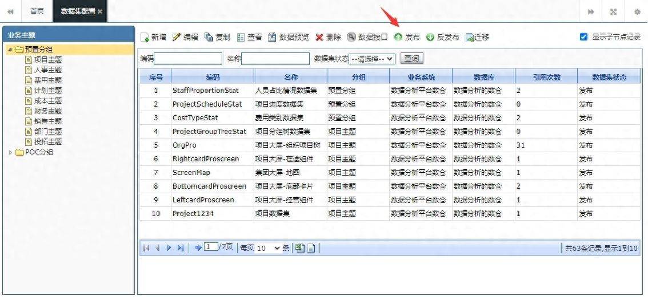This screenshot has height=297, width=648.
Task: Select the StaffProportionStat row
Action: click(390, 91)
